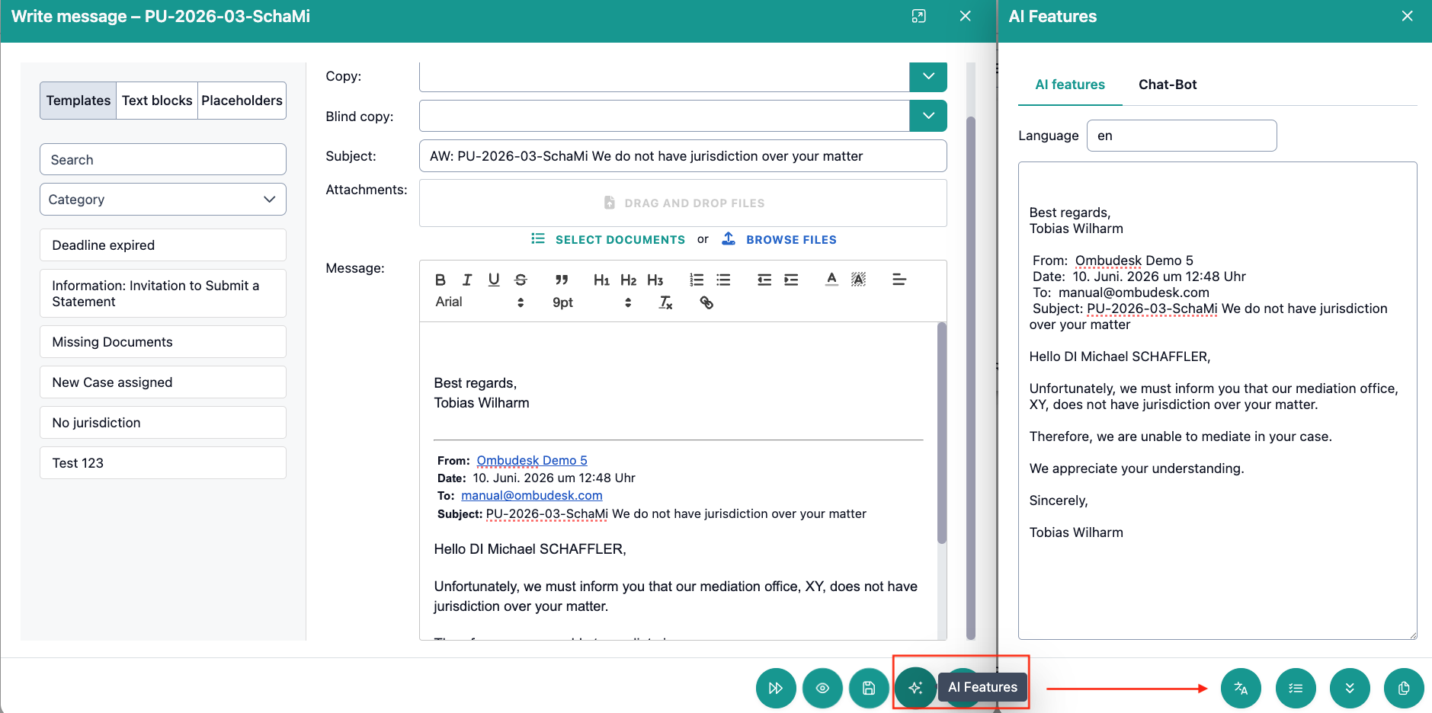
Task: Copy the AI-generated text
Action: 1404,688
